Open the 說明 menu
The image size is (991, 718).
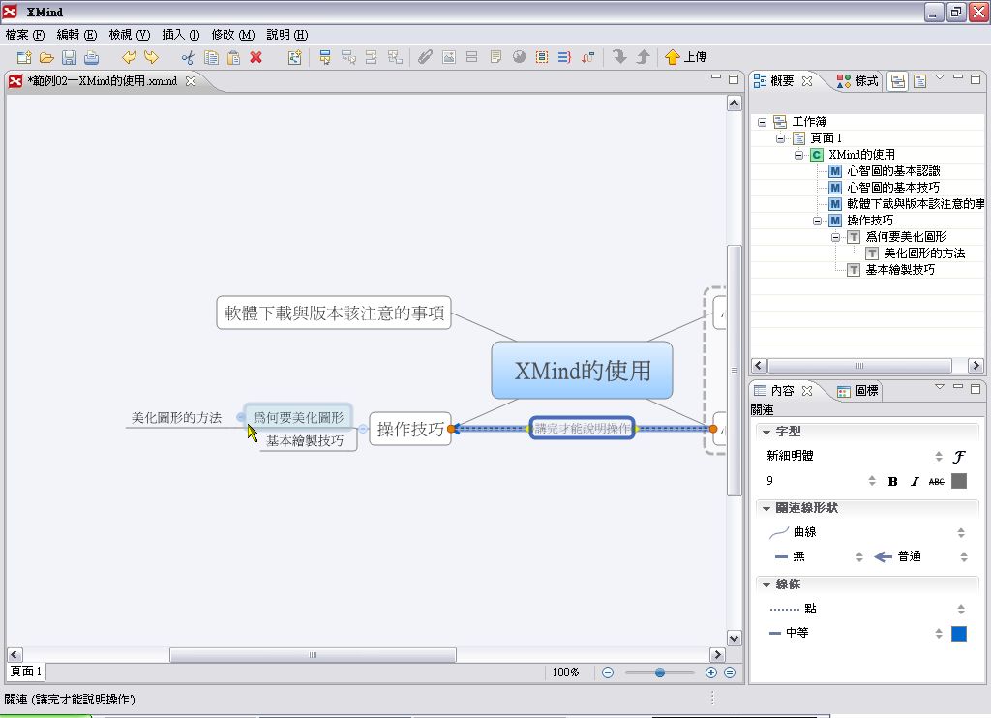286,35
